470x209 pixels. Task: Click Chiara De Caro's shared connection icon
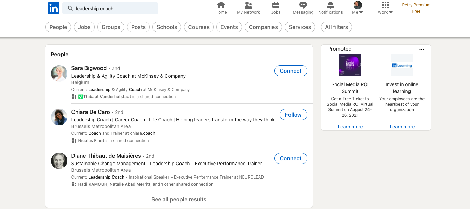[x=74, y=141]
